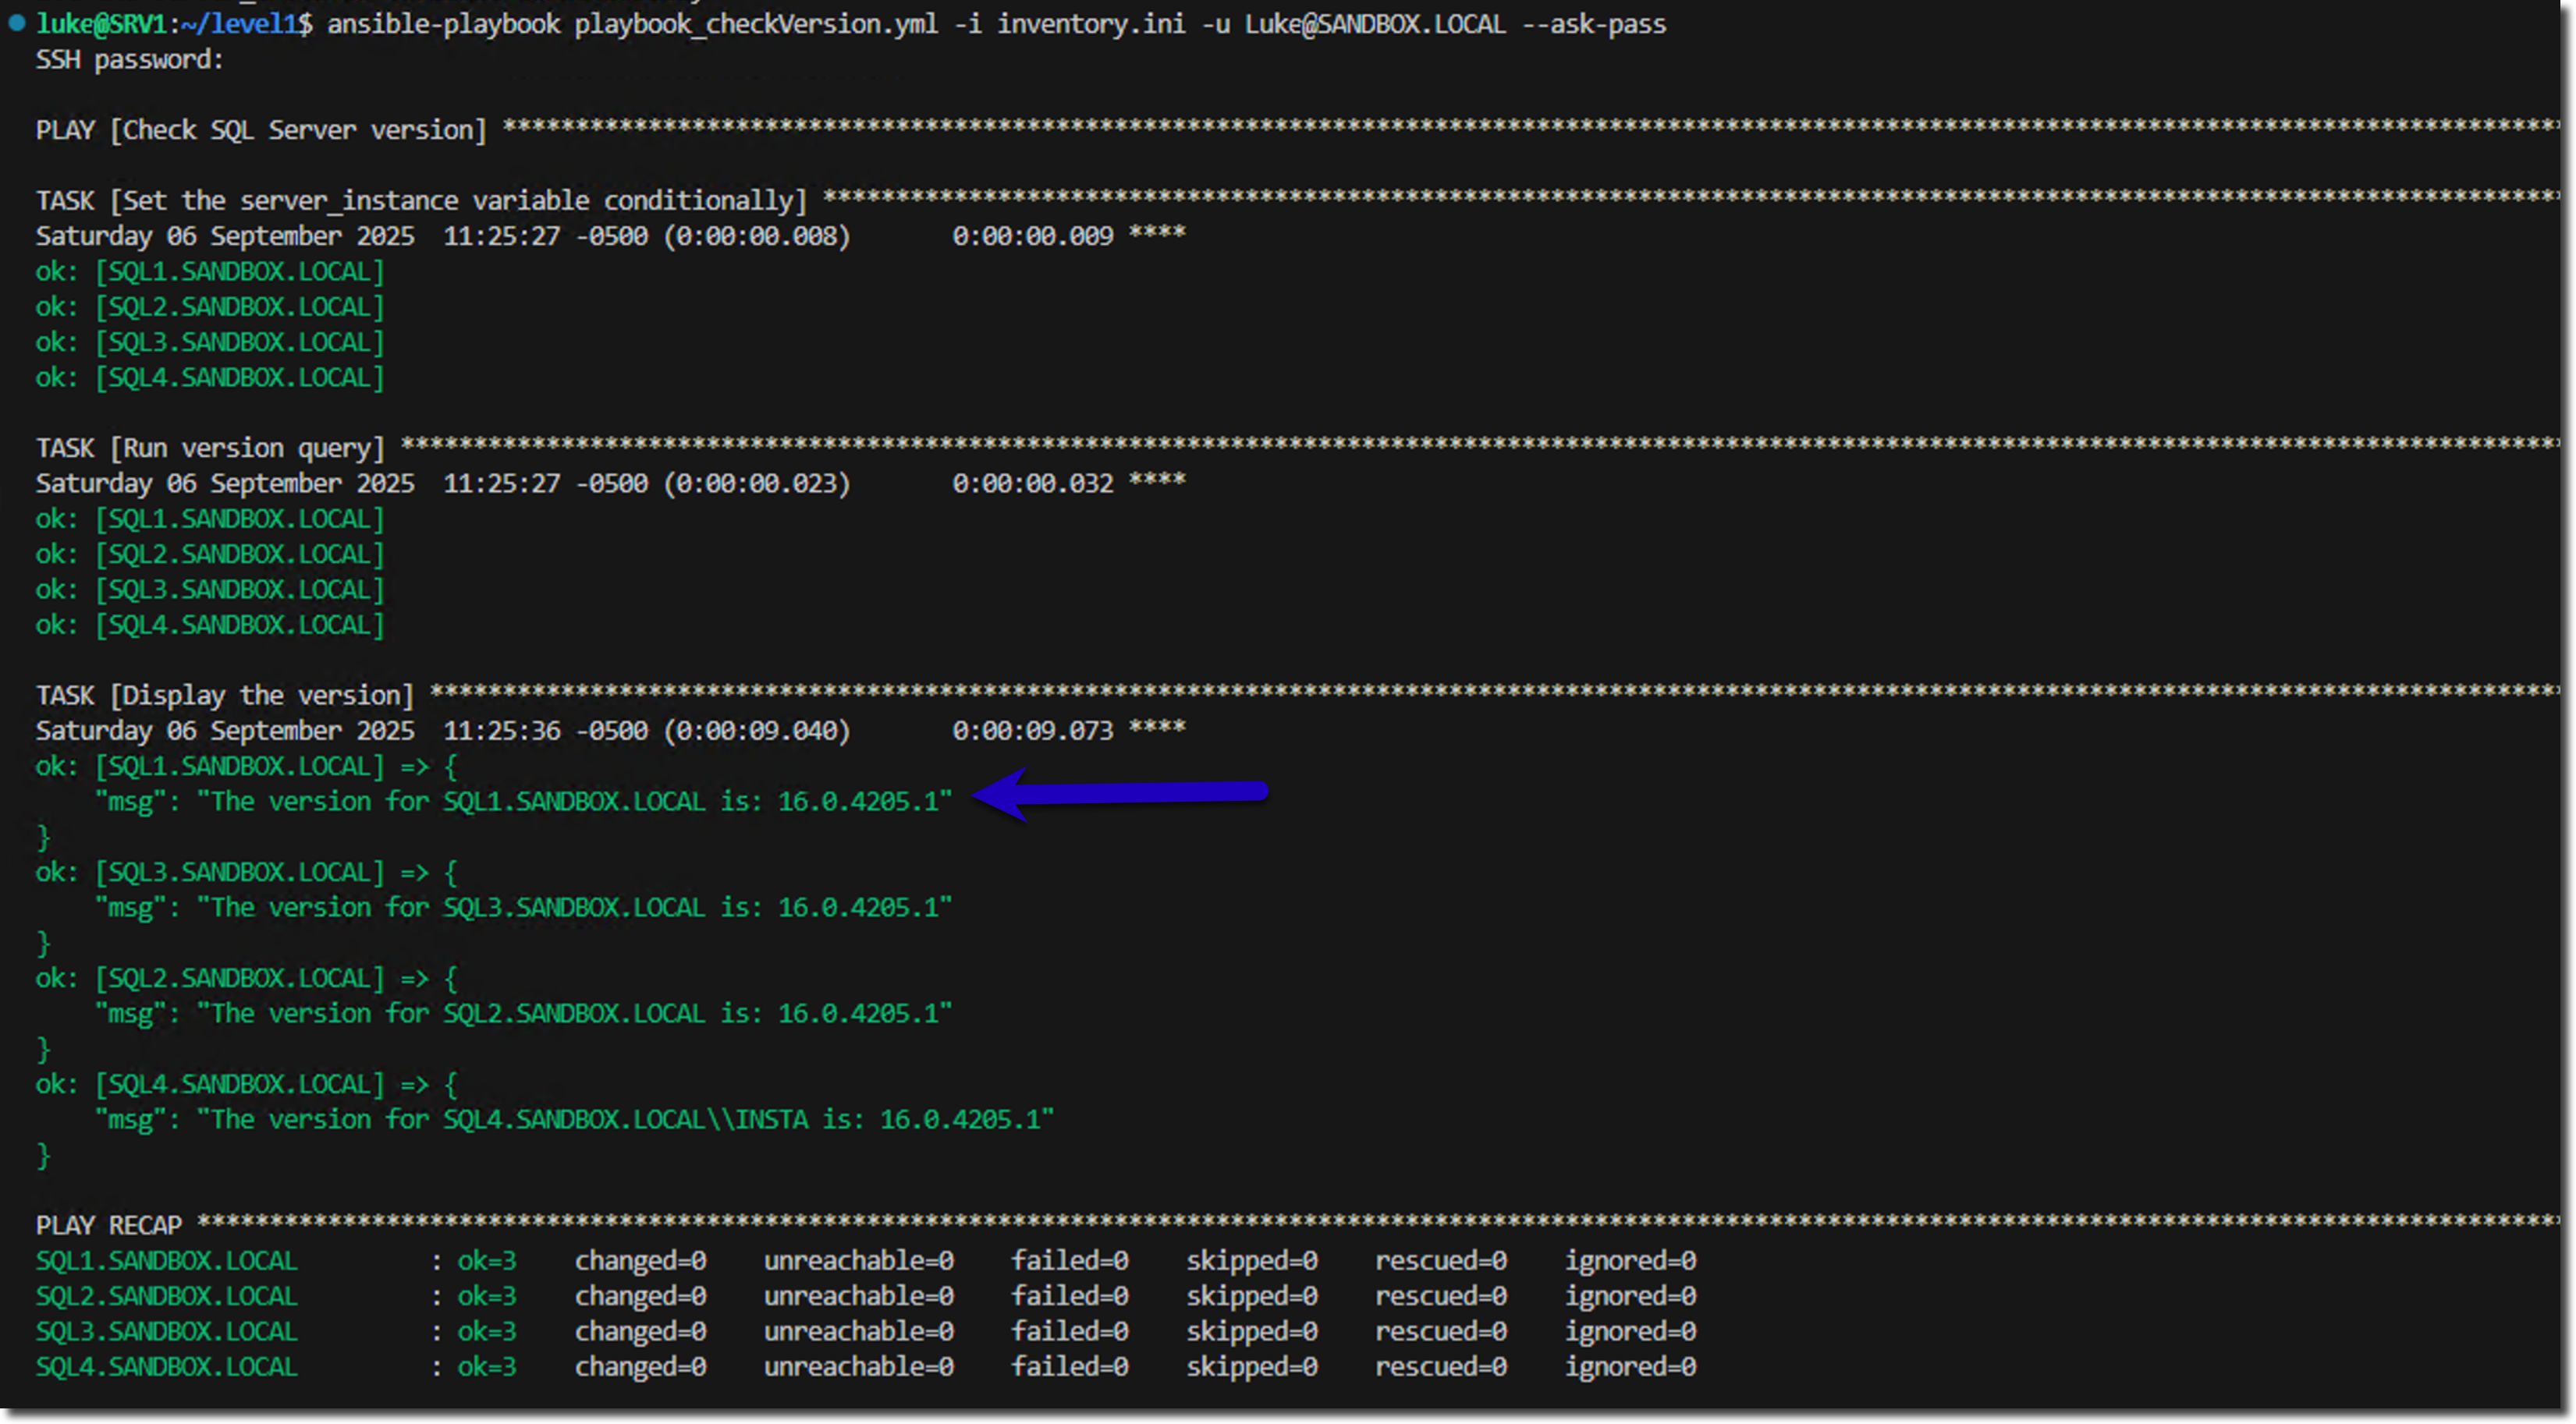Click the SSH password prompt line
Screen dimensions: 2576x1424
tap(129, 60)
